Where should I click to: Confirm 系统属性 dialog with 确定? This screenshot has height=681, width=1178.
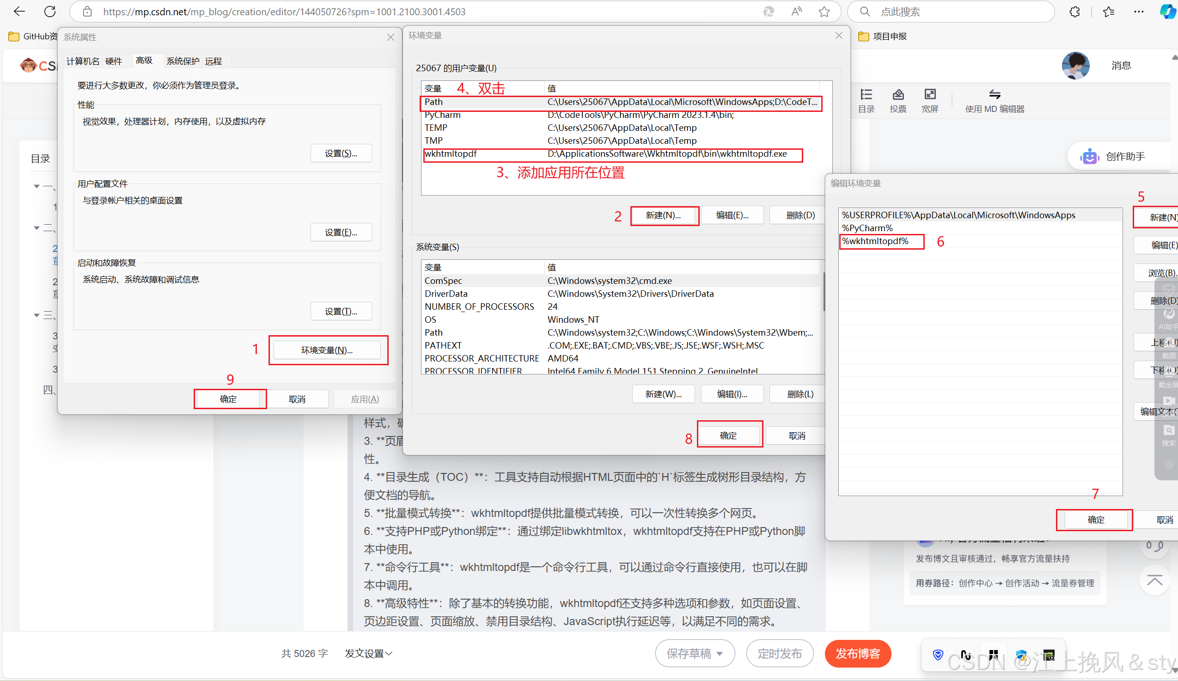click(228, 399)
